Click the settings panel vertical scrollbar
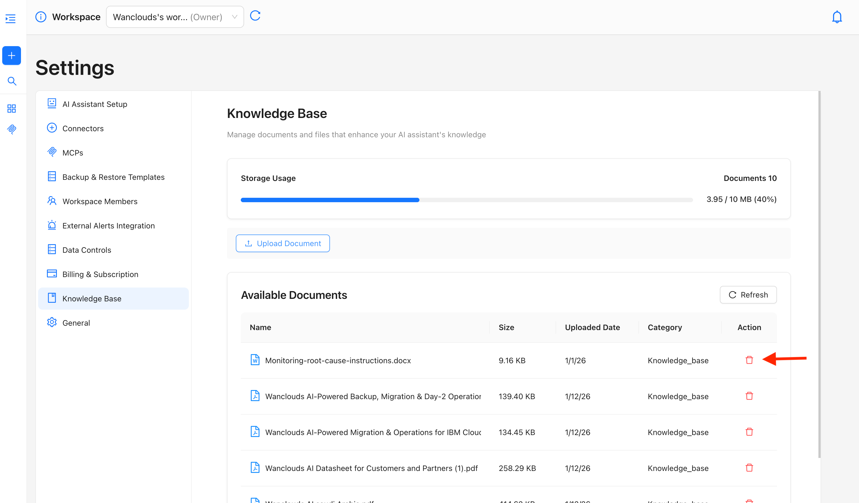 [819, 273]
